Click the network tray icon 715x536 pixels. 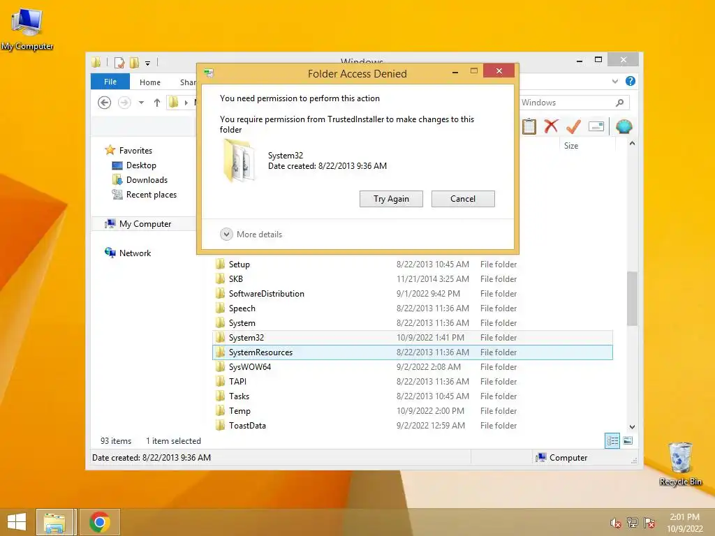[x=633, y=522]
